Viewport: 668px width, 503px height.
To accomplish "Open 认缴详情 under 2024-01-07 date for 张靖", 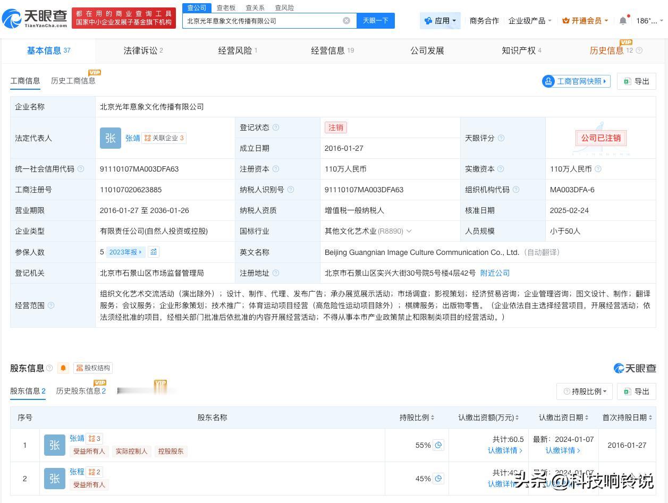I will coord(563,450).
